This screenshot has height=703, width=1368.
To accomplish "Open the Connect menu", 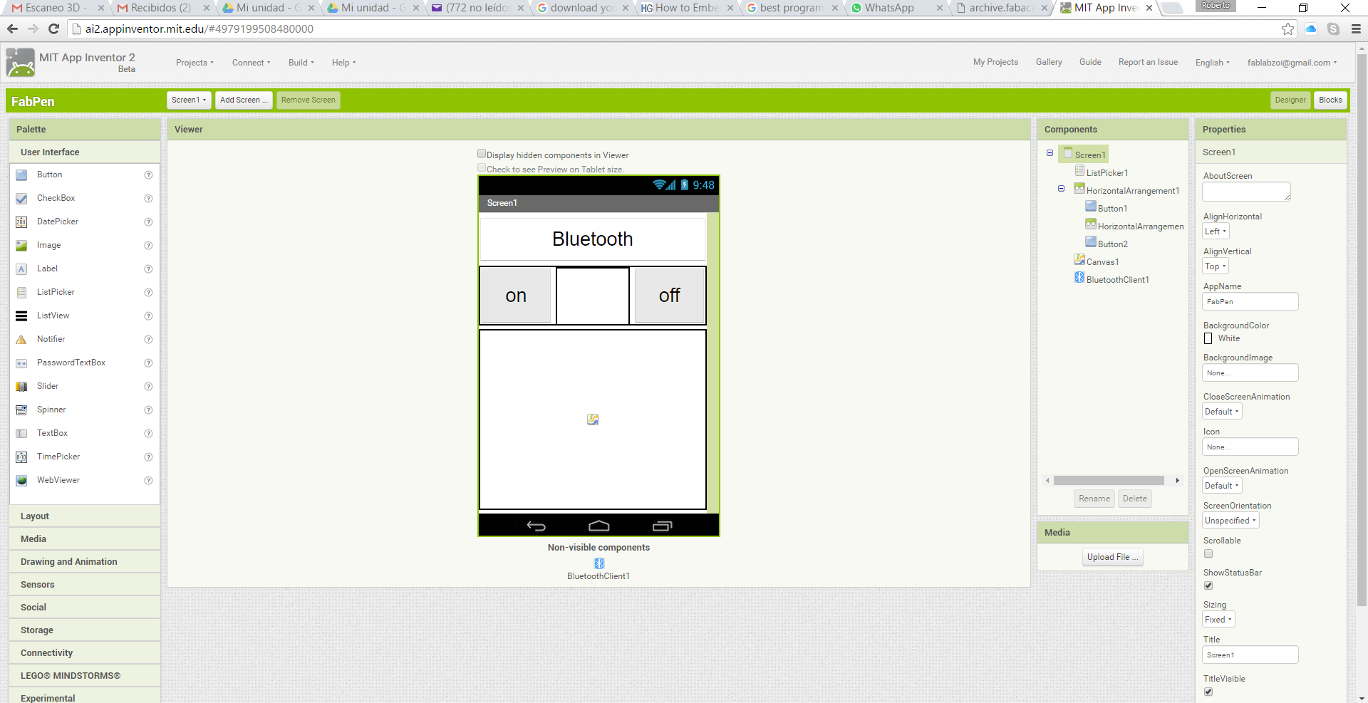I will pyautogui.click(x=251, y=63).
